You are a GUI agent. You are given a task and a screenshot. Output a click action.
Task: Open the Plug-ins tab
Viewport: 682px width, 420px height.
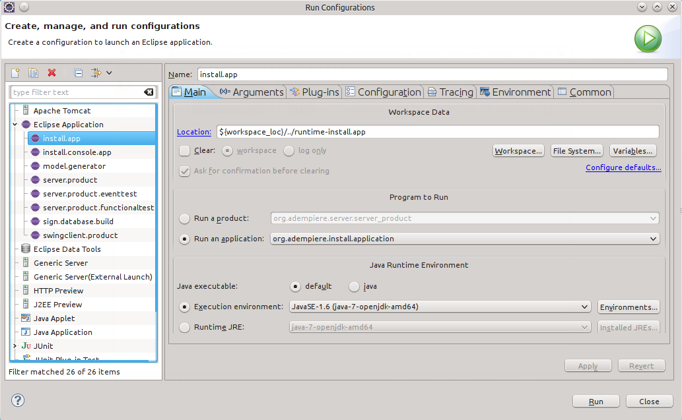(314, 92)
